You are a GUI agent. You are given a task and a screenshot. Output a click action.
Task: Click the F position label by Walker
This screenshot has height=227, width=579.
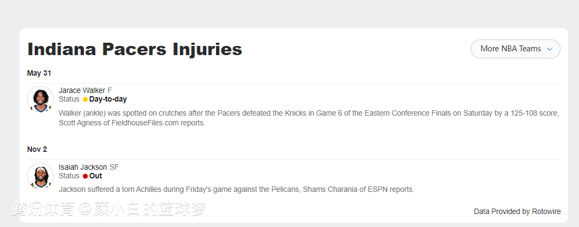click(x=110, y=90)
